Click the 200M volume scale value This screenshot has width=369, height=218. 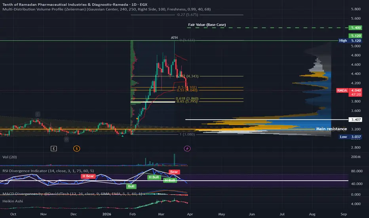[x=356, y=157]
